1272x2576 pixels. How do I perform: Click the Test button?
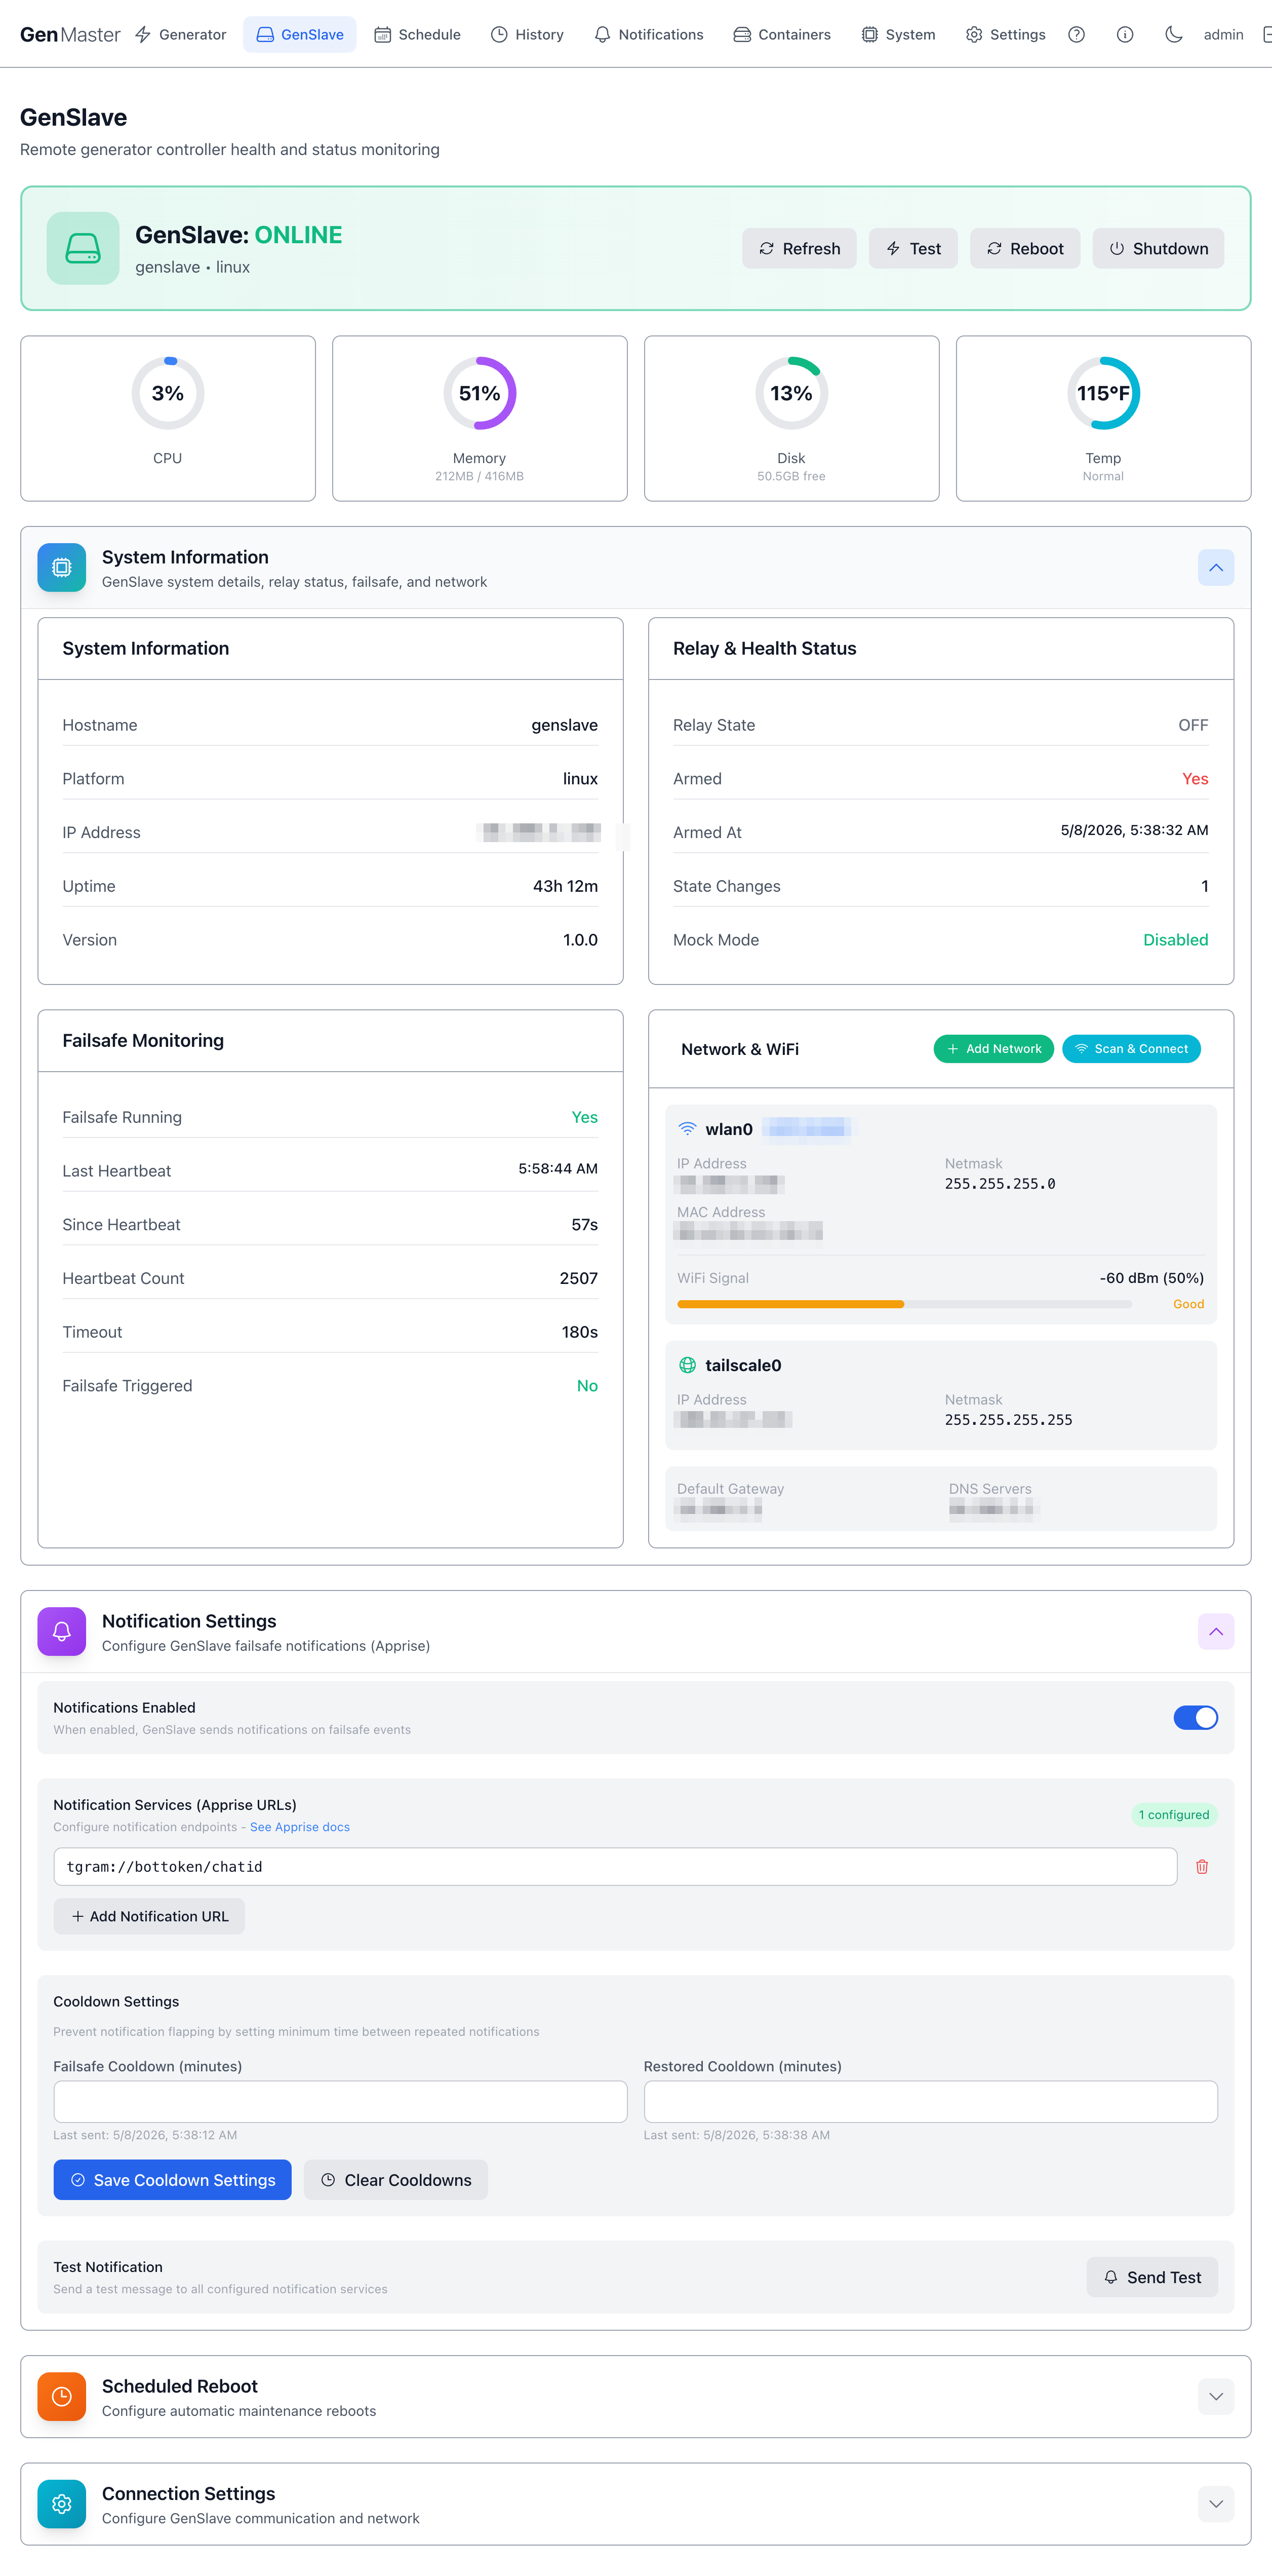pos(913,248)
